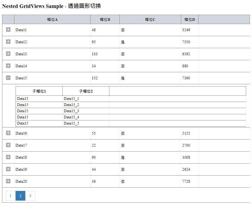The height and width of the screenshot is (205, 252).
Task: Click the 欄位C column header
Action: 150,19
